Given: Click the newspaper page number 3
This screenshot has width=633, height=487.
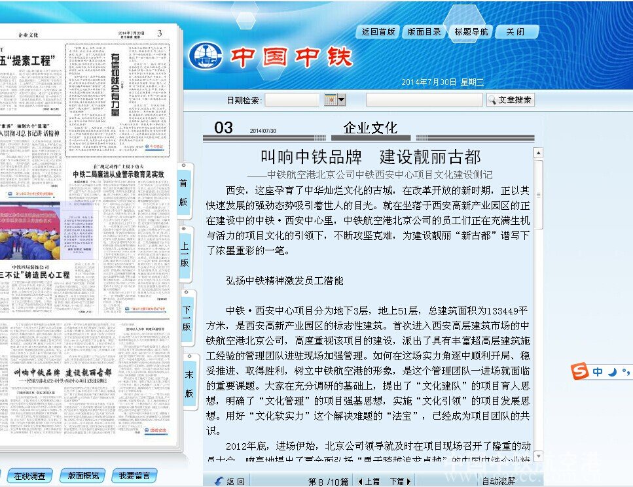Looking at the screenshot, I should [x=160, y=33].
